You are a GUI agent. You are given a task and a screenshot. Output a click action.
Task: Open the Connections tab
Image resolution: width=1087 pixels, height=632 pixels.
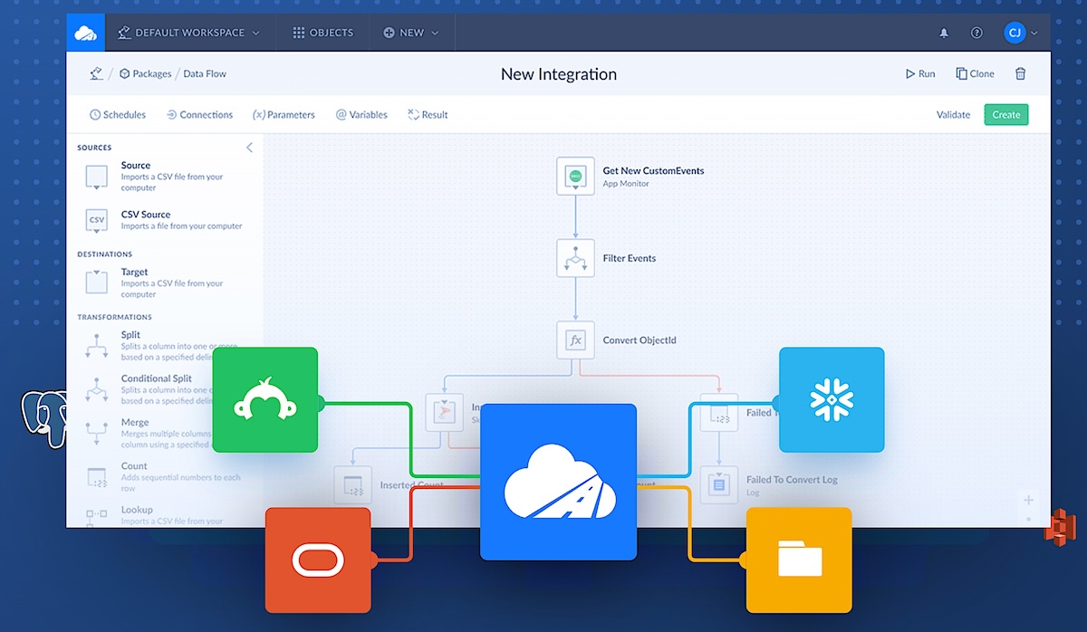[199, 115]
